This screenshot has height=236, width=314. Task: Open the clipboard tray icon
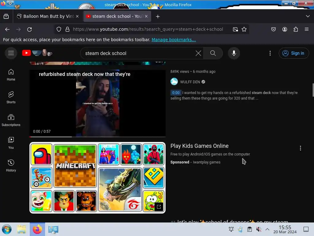[x=250, y=229]
